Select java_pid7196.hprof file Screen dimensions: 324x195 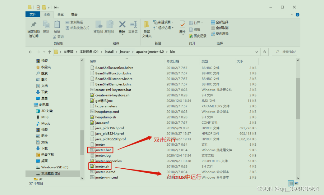[x=107, y=128]
